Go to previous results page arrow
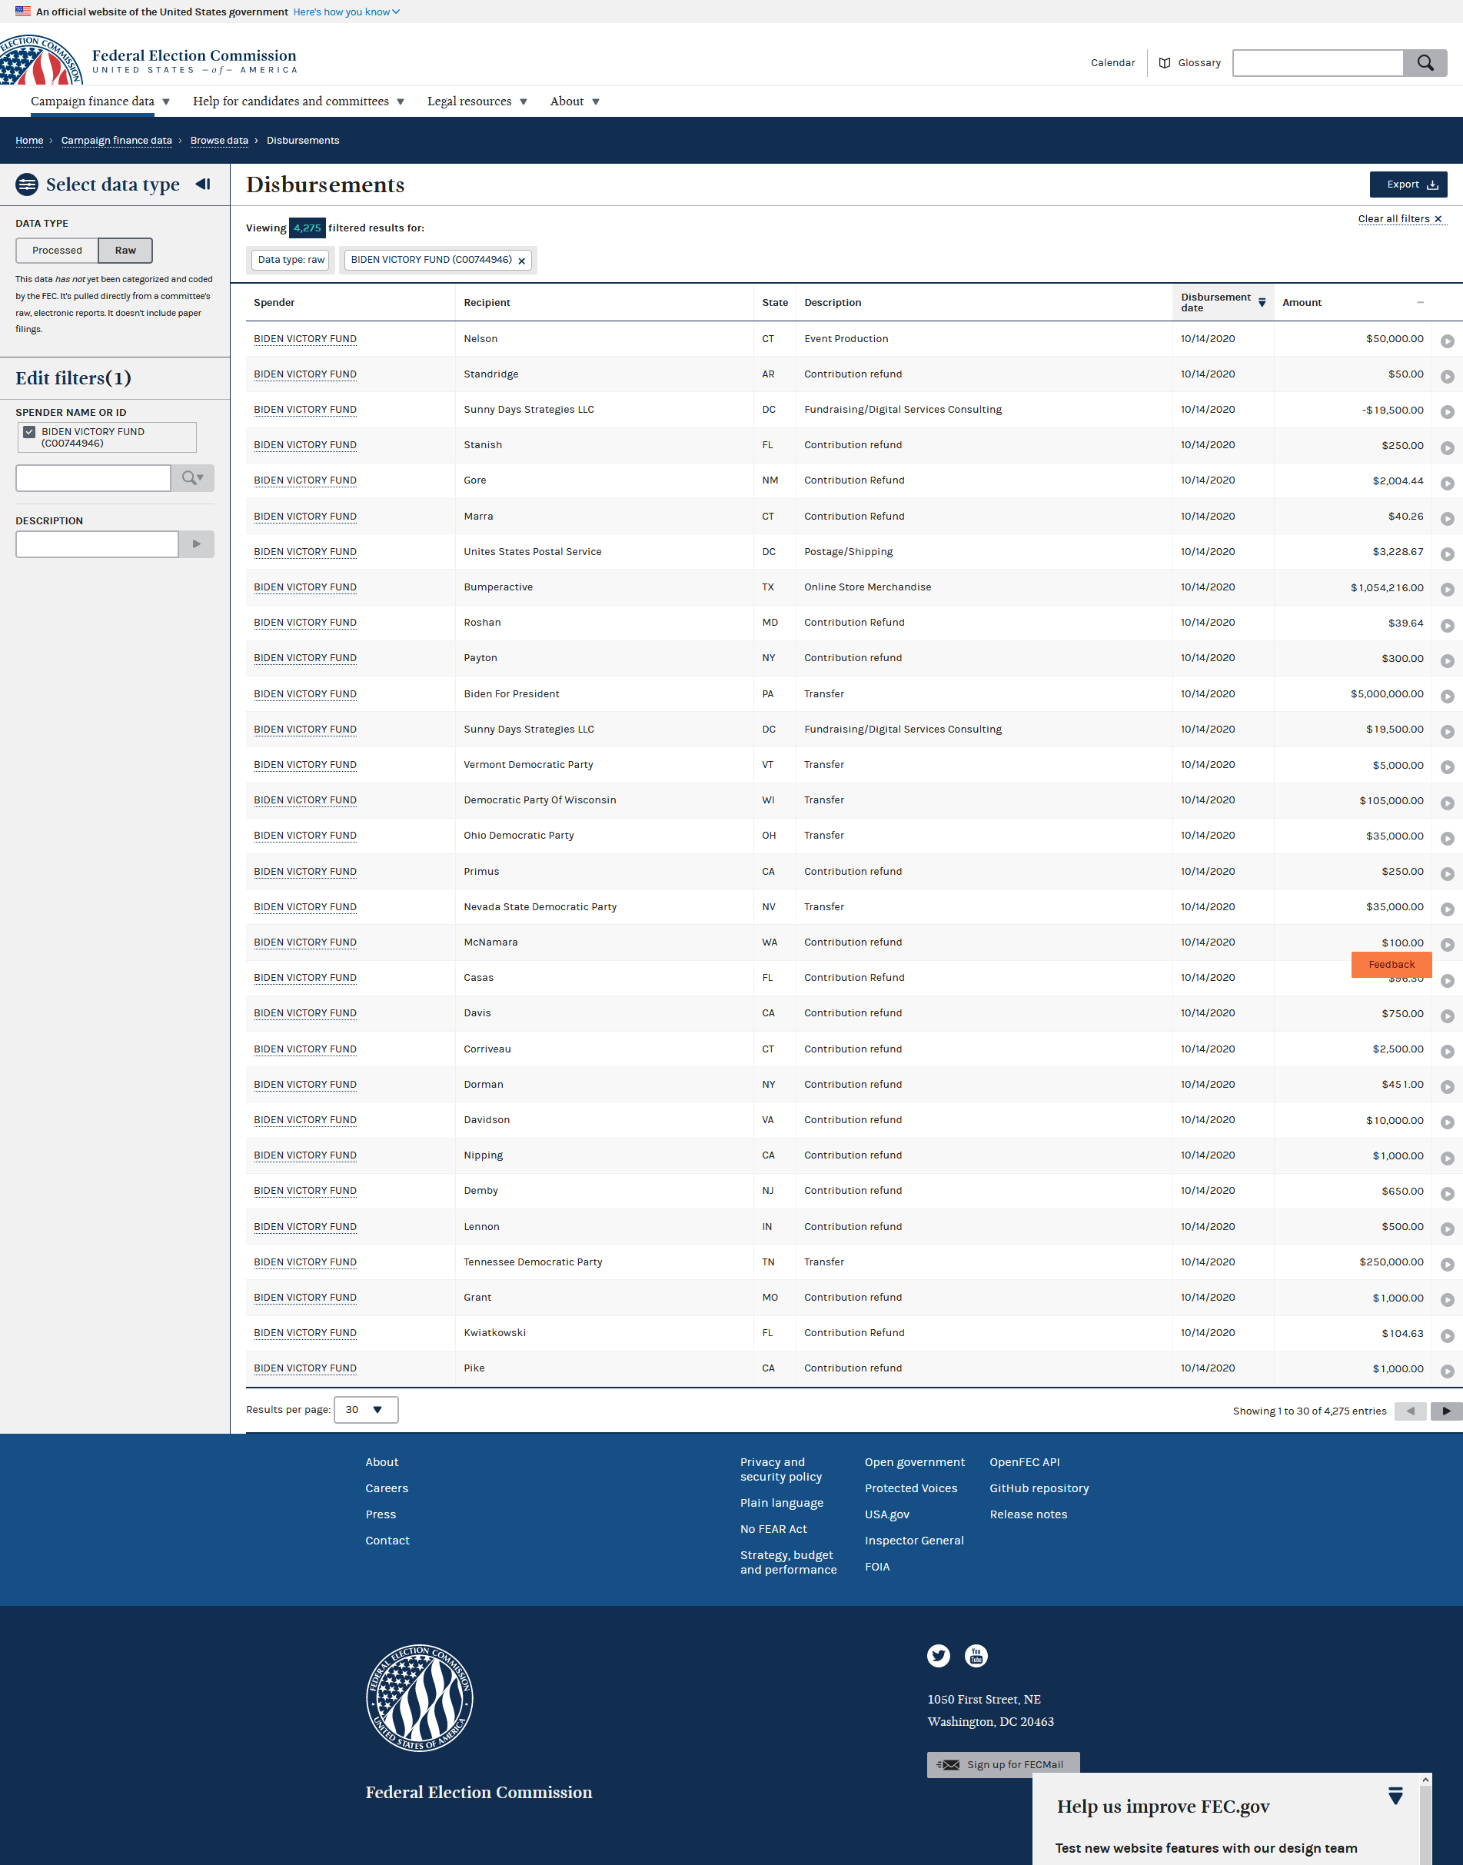This screenshot has height=1865, width=1463. [1410, 1411]
